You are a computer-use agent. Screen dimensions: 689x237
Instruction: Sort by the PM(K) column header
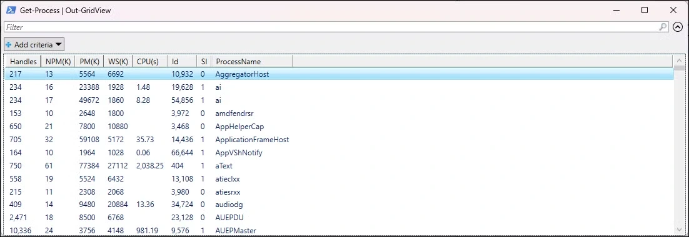tap(89, 62)
